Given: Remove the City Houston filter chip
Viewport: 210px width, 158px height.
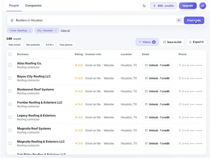Looking at the screenshot, I should [56, 31].
